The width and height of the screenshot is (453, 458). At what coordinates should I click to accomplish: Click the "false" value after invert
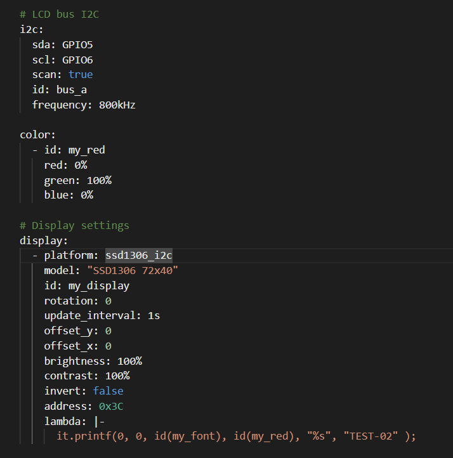pos(108,391)
